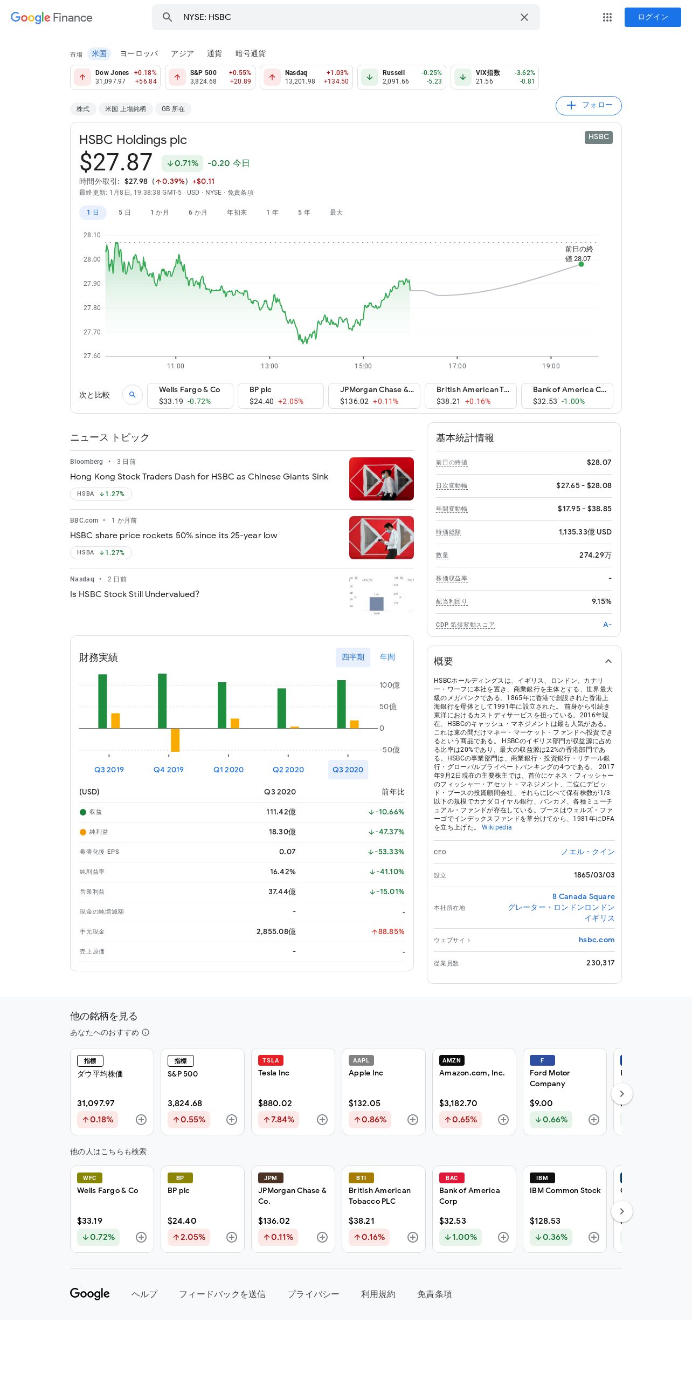
Task: Open the Wikipedia link in 概要
Action: click(x=497, y=827)
